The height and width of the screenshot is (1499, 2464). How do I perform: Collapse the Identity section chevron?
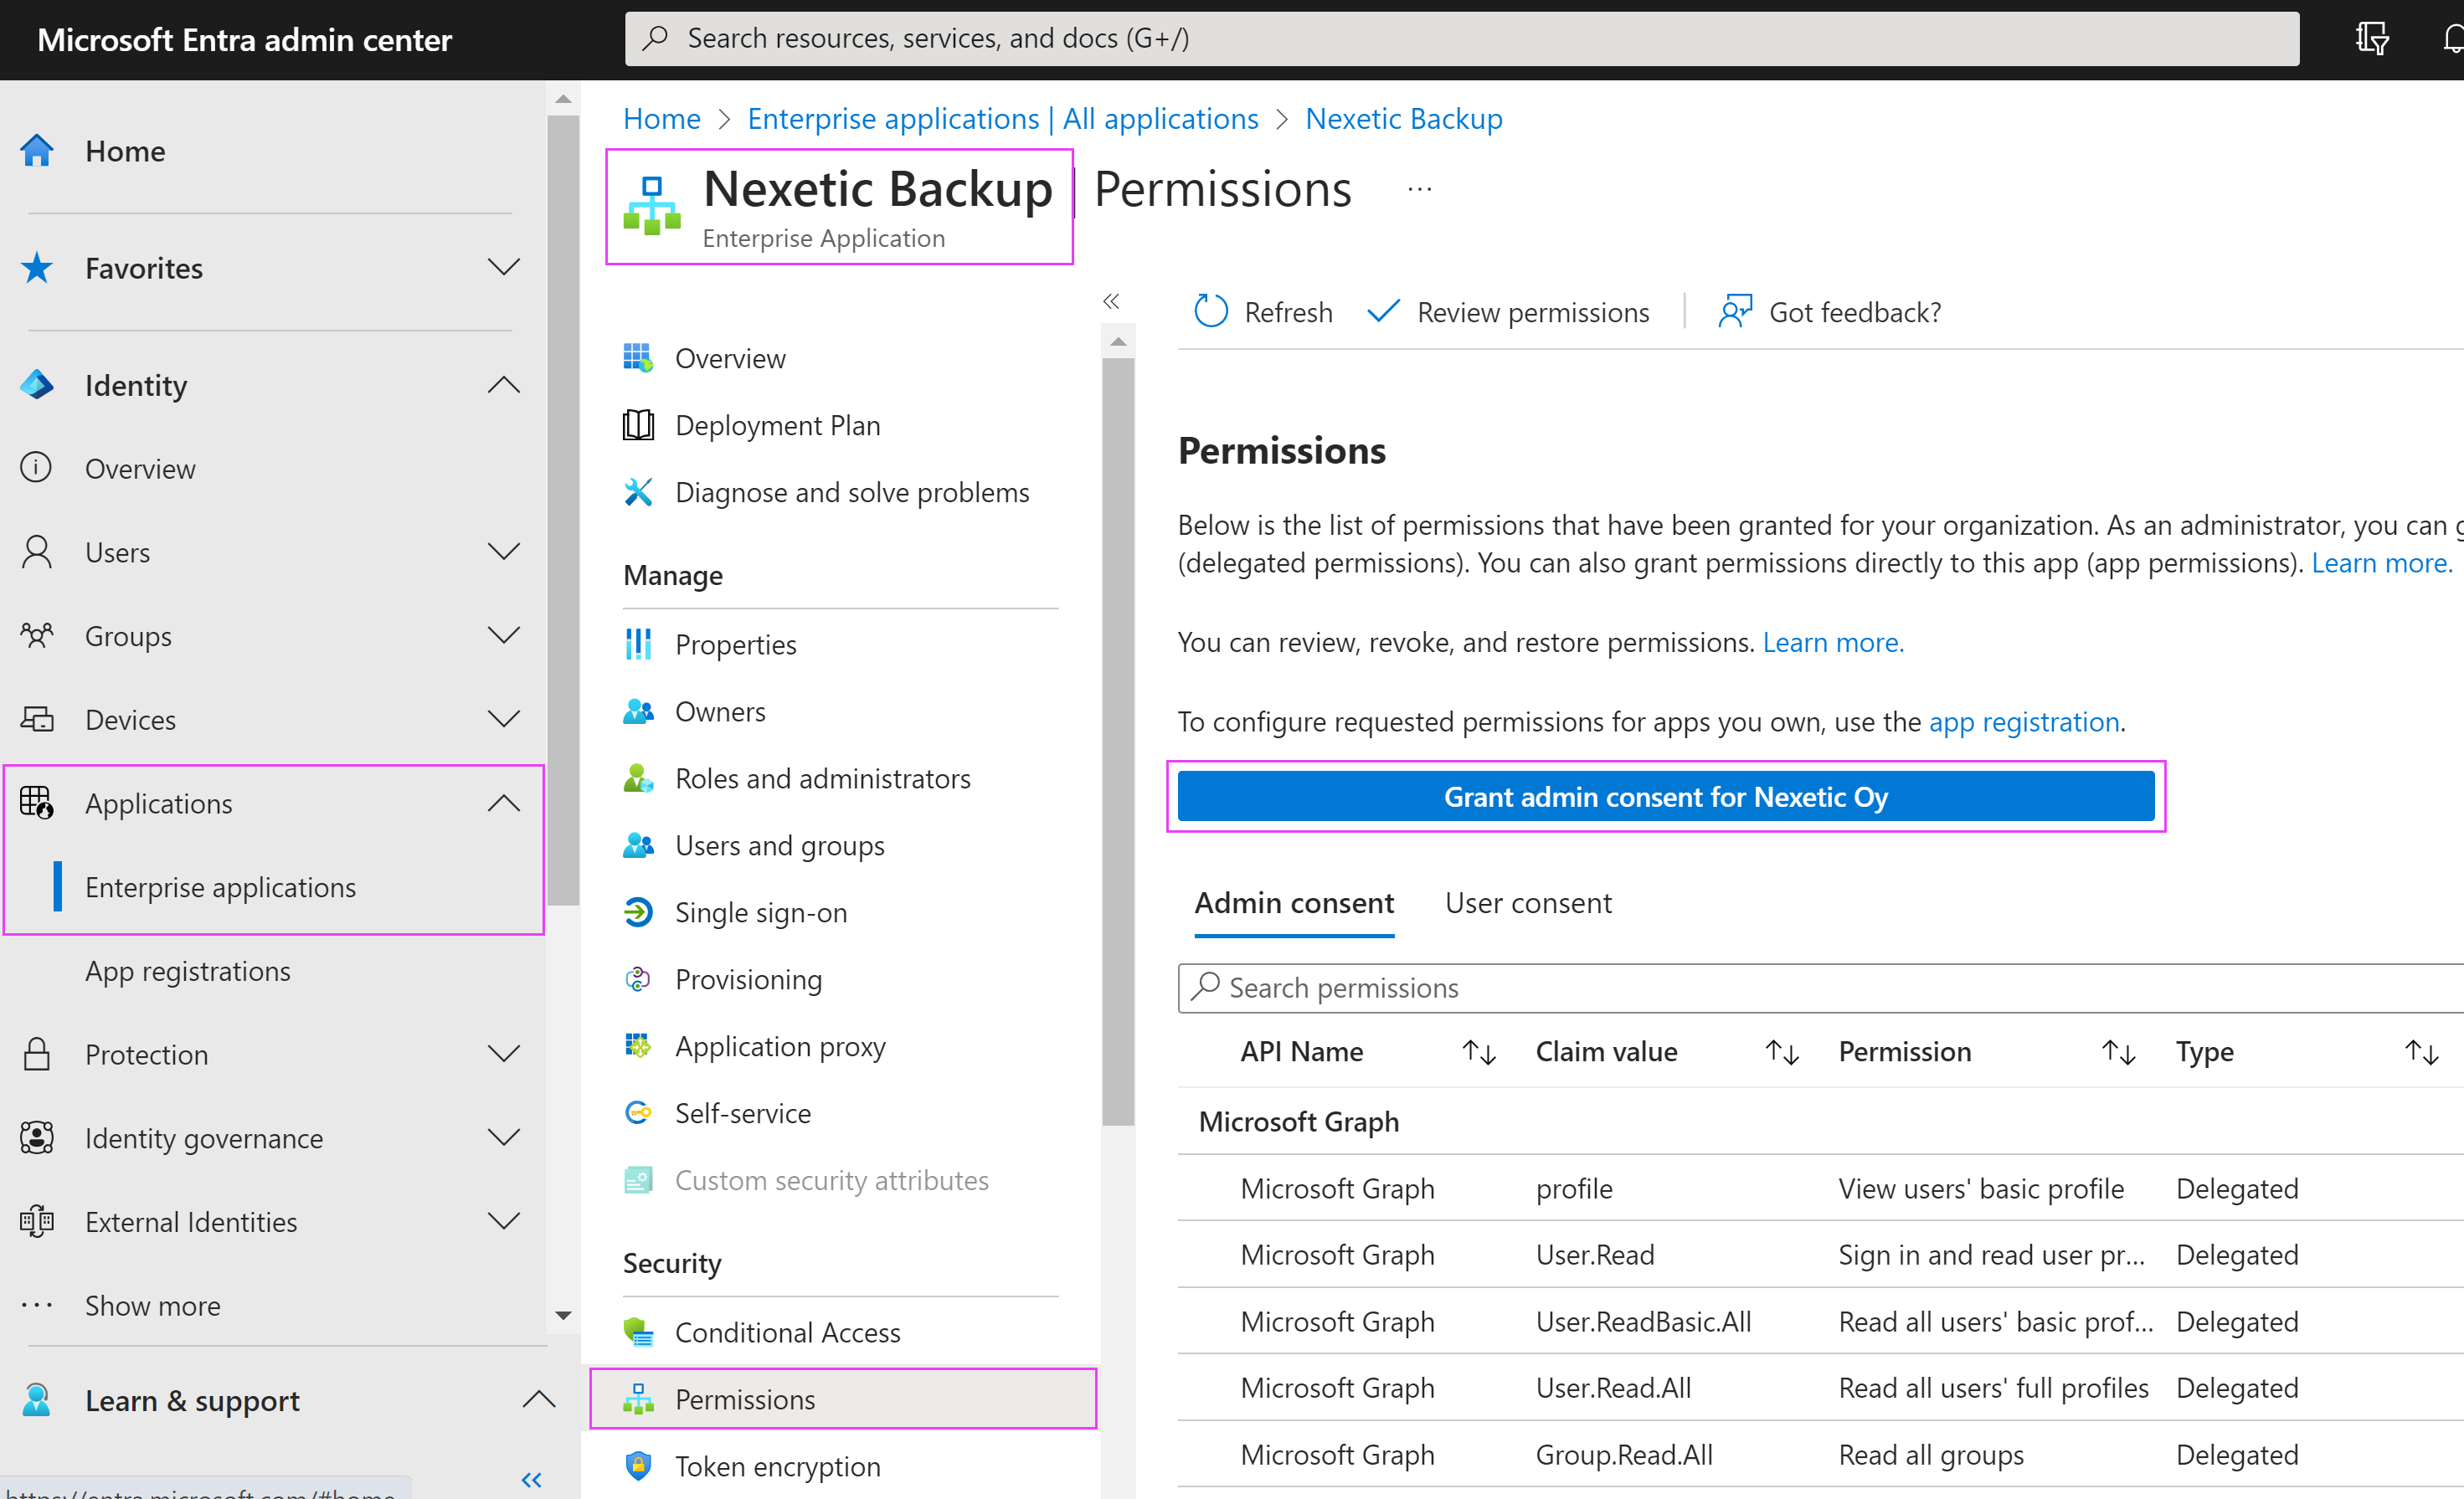click(x=504, y=385)
